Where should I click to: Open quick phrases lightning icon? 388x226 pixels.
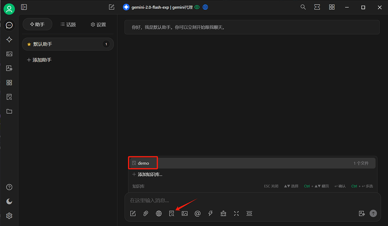tap(211, 213)
